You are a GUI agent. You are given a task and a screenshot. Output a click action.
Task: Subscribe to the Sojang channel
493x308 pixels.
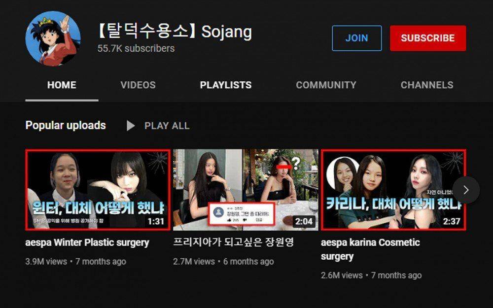[x=427, y=38]
